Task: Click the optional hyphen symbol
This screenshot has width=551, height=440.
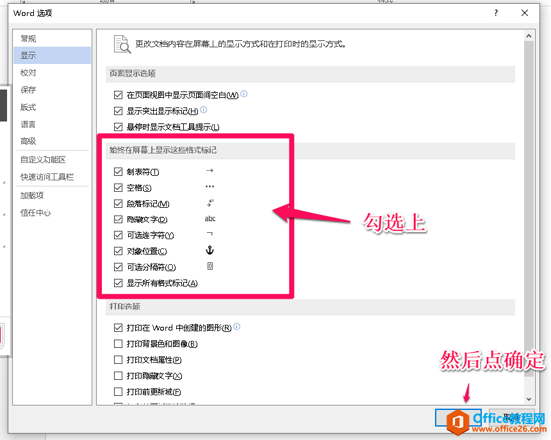Action: pos(210,233)
